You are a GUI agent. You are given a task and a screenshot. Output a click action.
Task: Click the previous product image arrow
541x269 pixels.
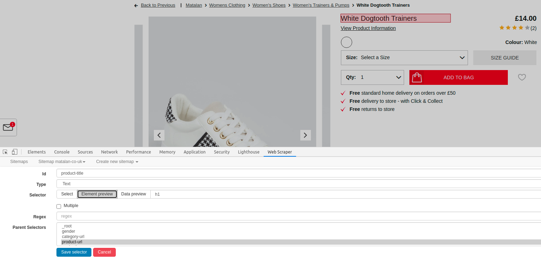(x=159, y=135)
